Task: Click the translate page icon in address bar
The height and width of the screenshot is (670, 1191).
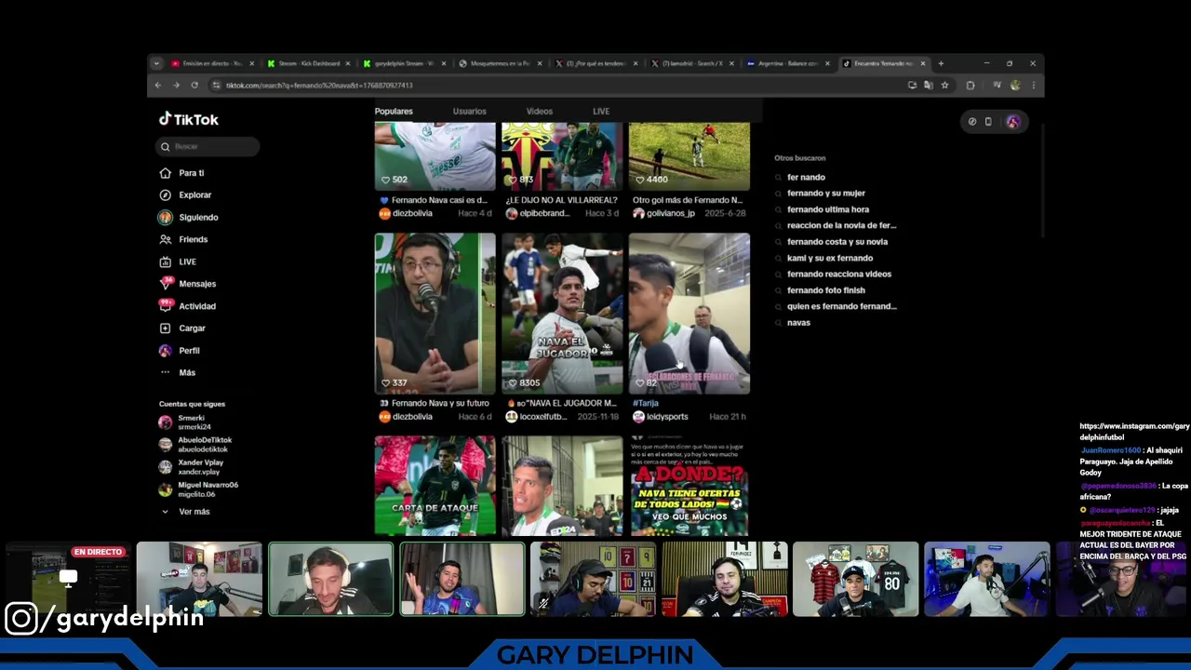Action: 928,86
